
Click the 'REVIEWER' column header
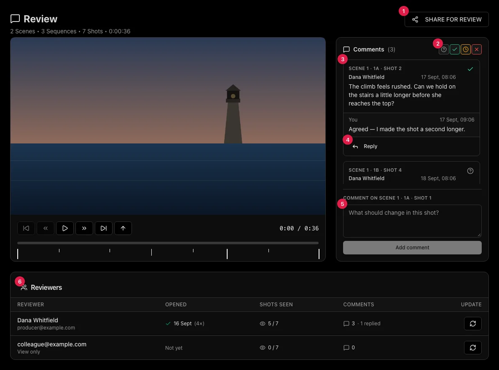pyautogui.click(x=30, y=304)
